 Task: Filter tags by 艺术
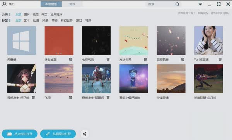tap(27, 20)
